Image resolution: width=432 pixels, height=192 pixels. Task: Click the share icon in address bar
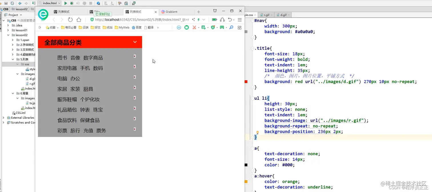(193, 20)
